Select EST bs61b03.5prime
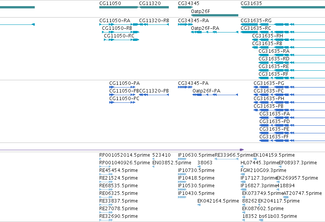The height and width of the screenshot is (222, 325). point(261,220)
